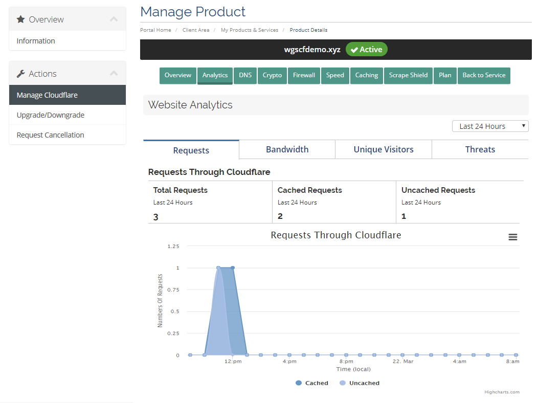Collapse the Overview sidebar panel chevron
The height and width of the screenshot is (403, 538).
tap(114, 19)
